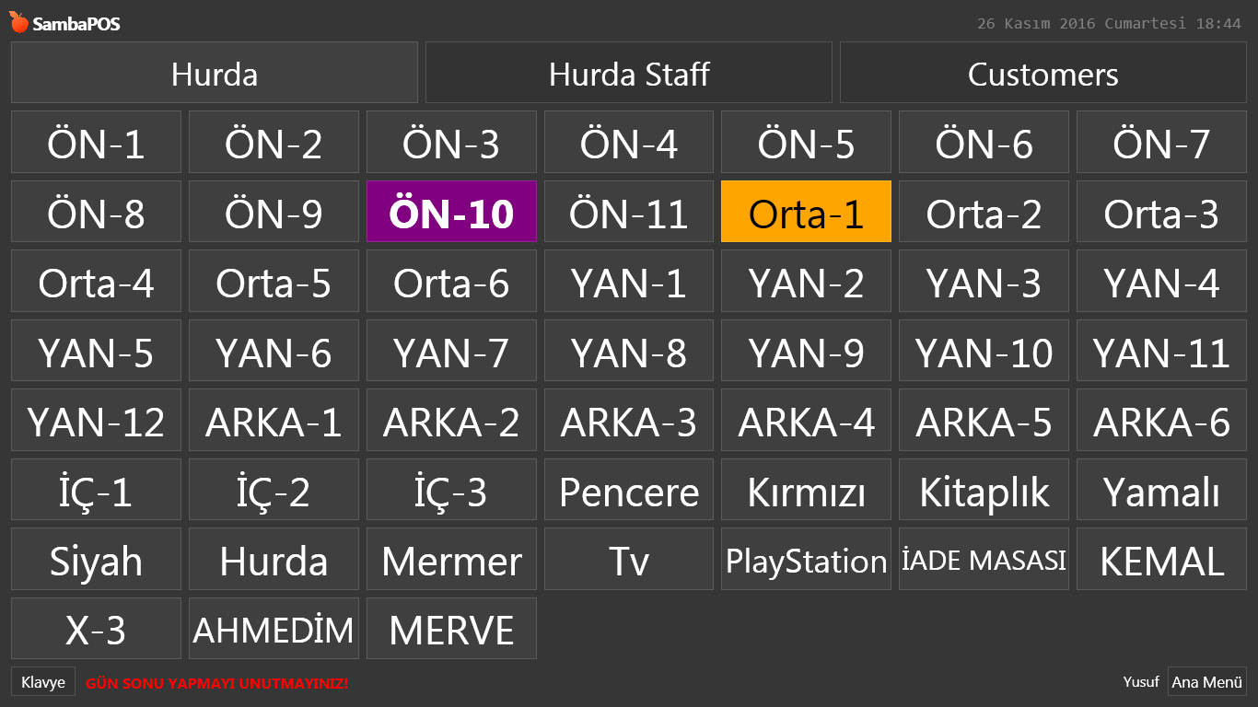
Task: Open the Hurda Staff tab
Action: 628,74
